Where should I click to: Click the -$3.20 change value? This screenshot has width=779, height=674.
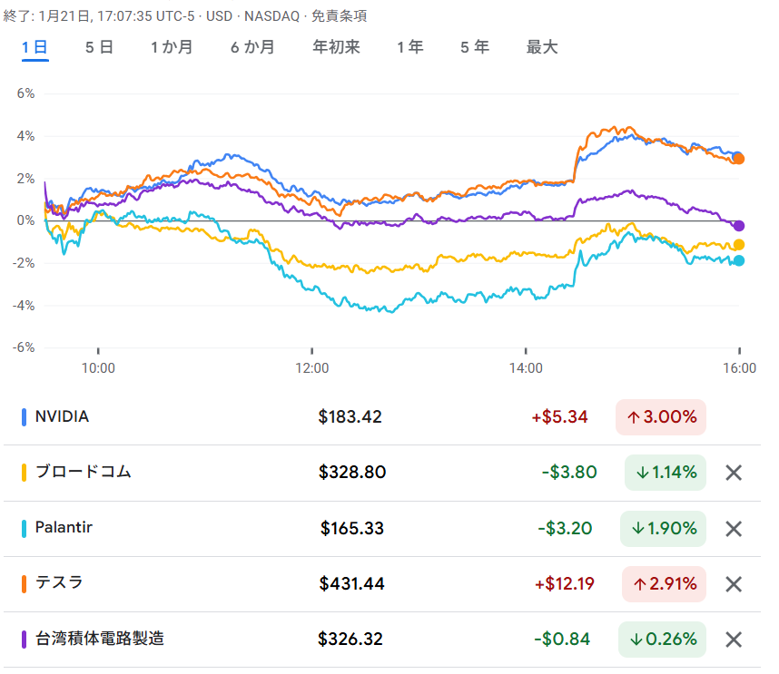coord(565,528)
